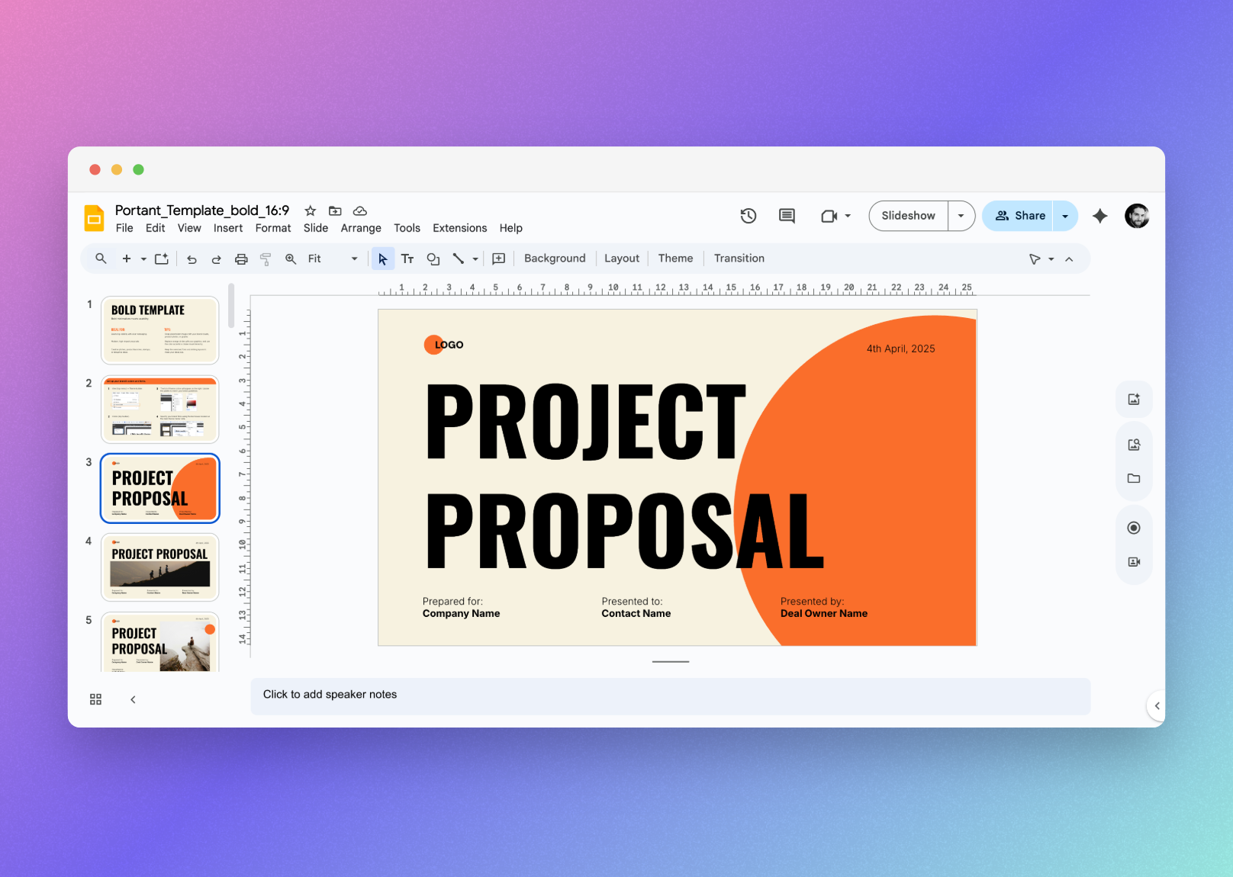Open the Gemini sparkle icon
The width and height of the screenshot is (1233, 877).
click(1099, 216)
